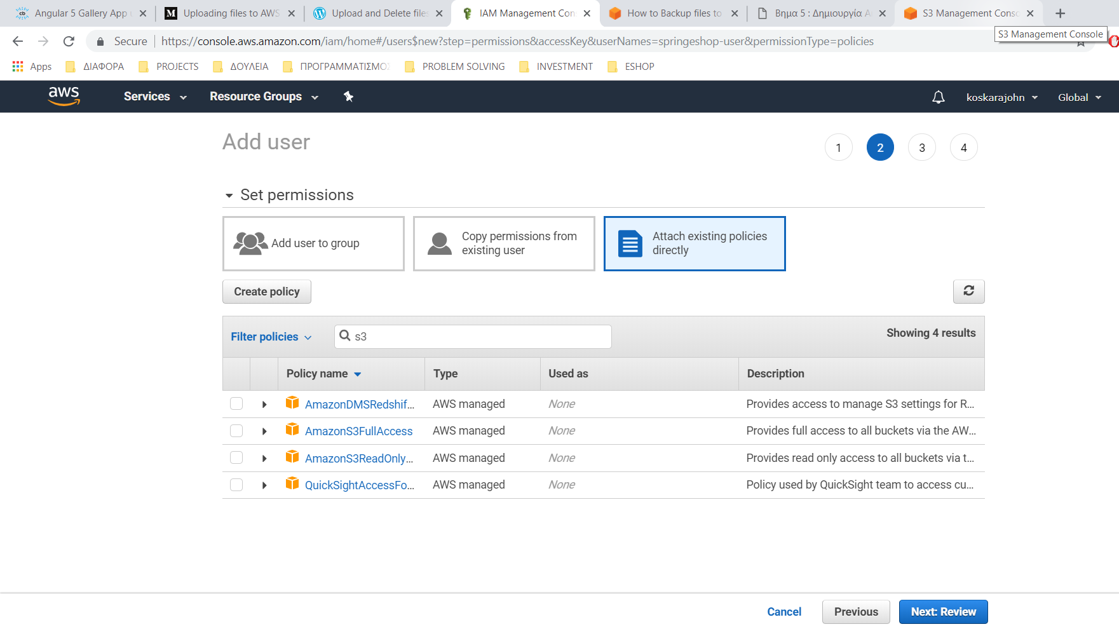The width and height of the screenshot is (1119, 629).
Task: Click the Next: Review button
Action: pyautogui.click(x=943, y=612)
